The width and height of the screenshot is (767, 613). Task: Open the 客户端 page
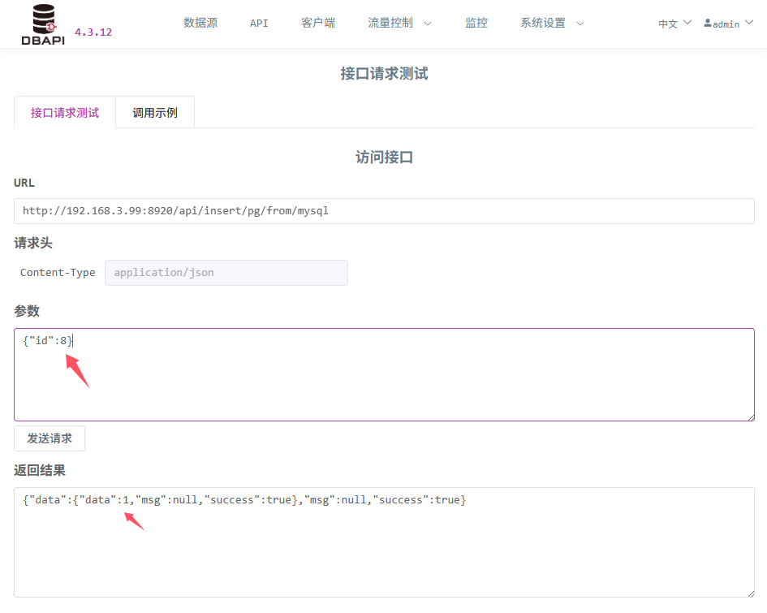[318, 23]
